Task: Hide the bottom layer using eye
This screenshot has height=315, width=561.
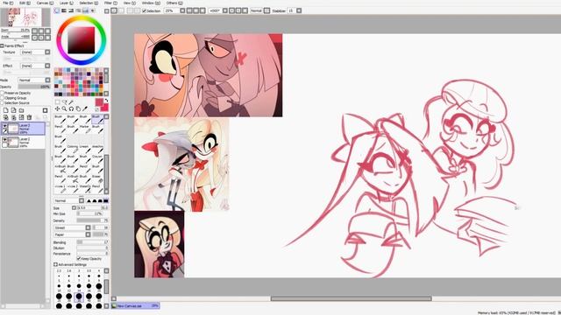Action: click(4, 140)
